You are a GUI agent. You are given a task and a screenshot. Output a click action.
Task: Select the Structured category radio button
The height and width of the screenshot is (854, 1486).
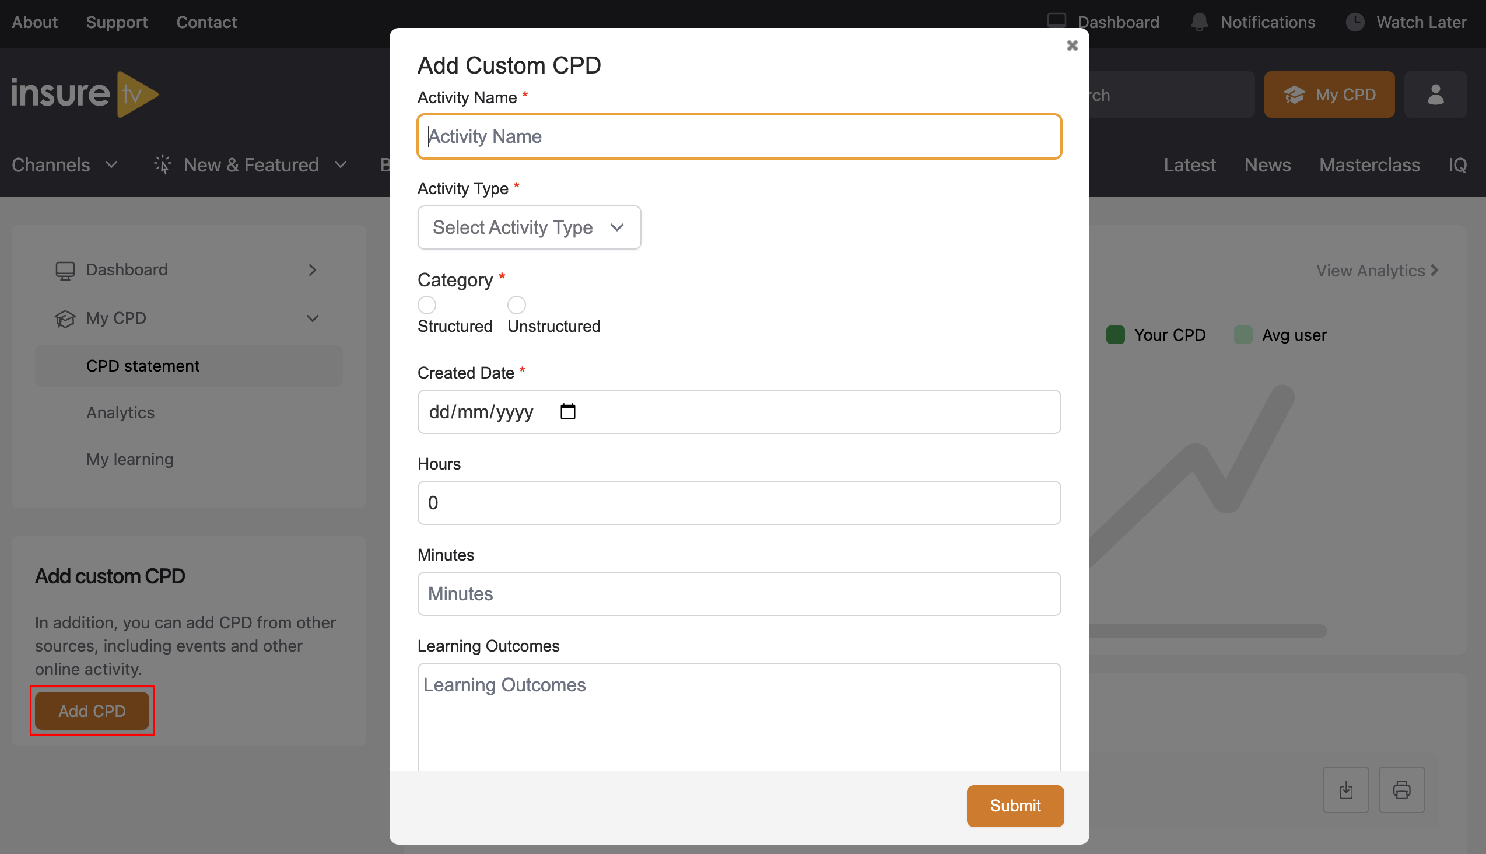tap(426, 304)
